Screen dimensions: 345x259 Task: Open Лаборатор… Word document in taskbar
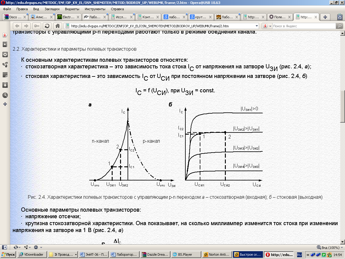[124, 255]
